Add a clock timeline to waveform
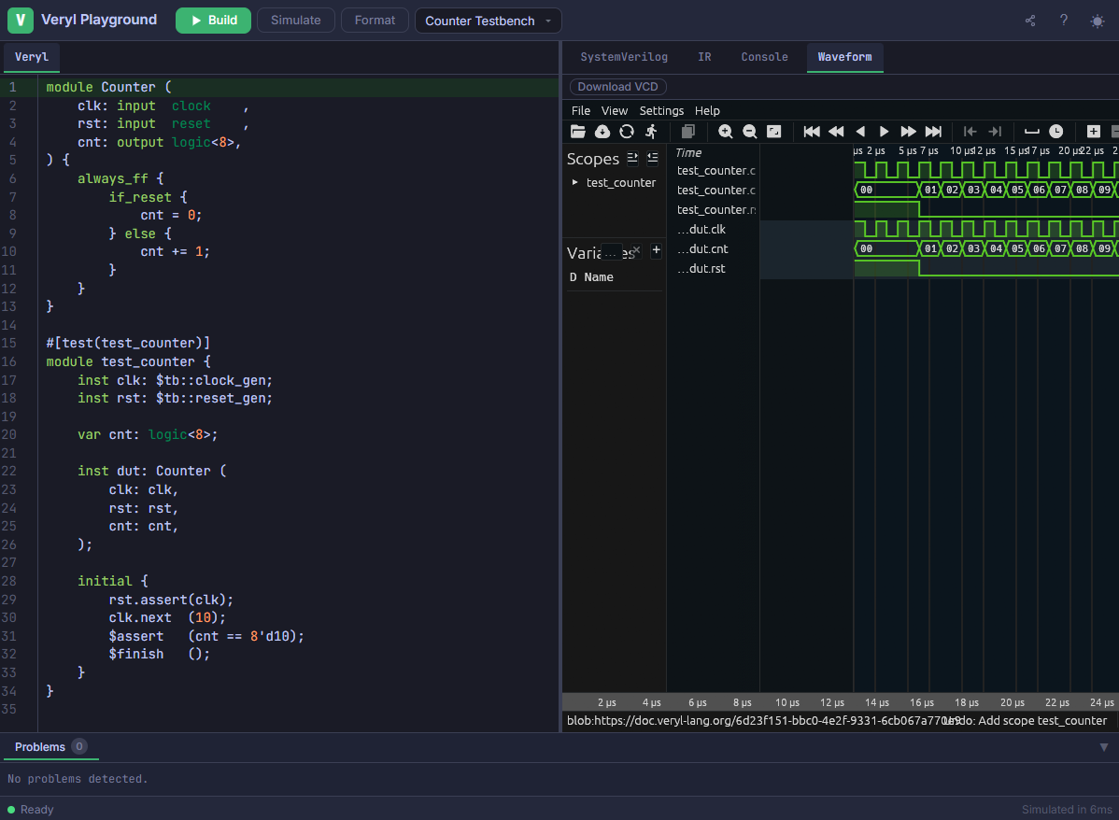 click(1055, 132)
